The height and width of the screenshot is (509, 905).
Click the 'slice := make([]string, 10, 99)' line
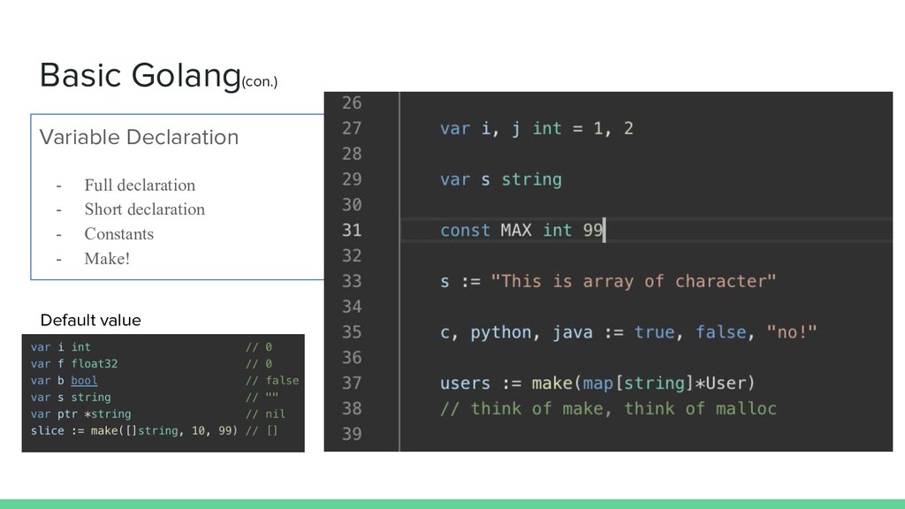134,430
